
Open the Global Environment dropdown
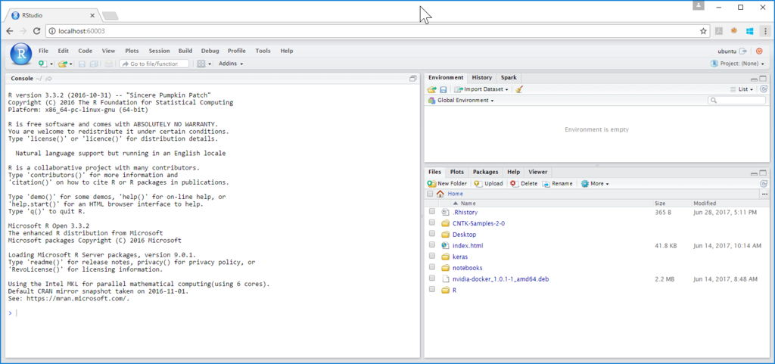(x=461, y=100)
